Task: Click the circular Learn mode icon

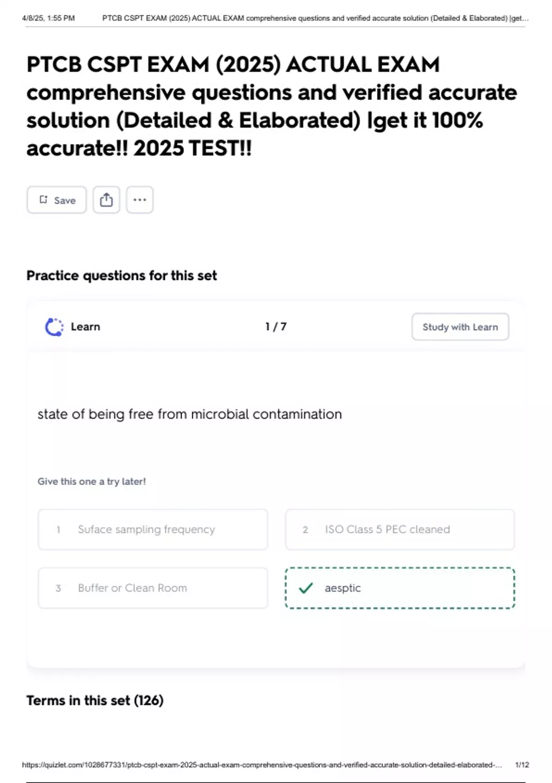Action: click(54, 327)
